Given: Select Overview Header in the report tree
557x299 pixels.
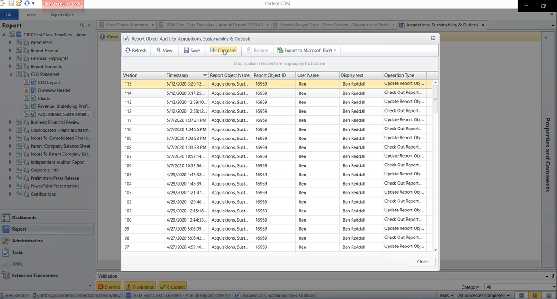Looking at the screenshot, I should (54, 90).
